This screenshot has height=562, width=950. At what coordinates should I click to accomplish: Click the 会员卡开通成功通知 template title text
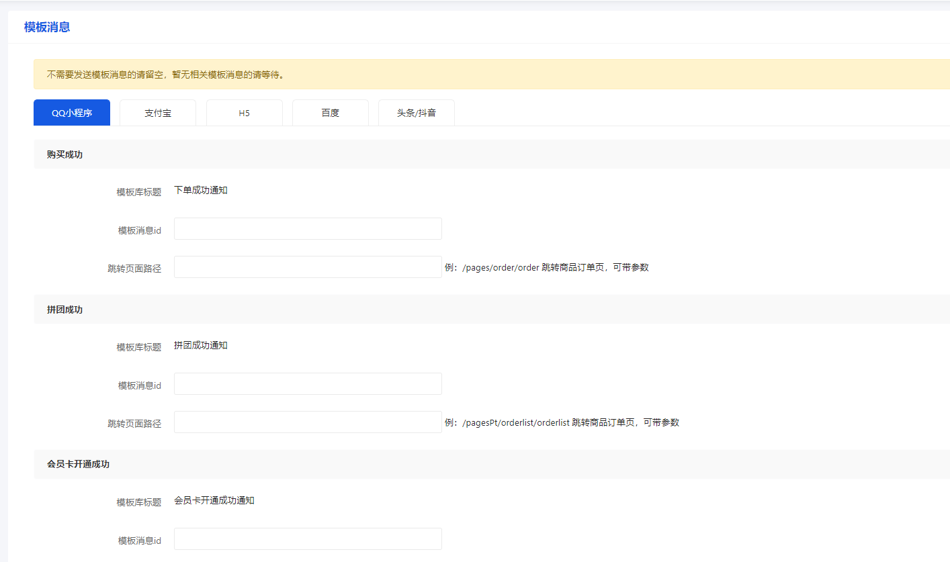coord(214,501)
